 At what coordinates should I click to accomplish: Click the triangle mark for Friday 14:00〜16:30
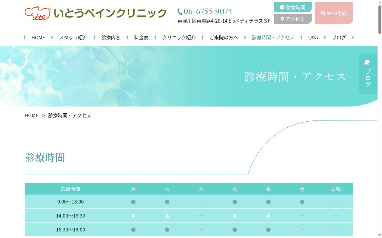click(x=268, y=216)
